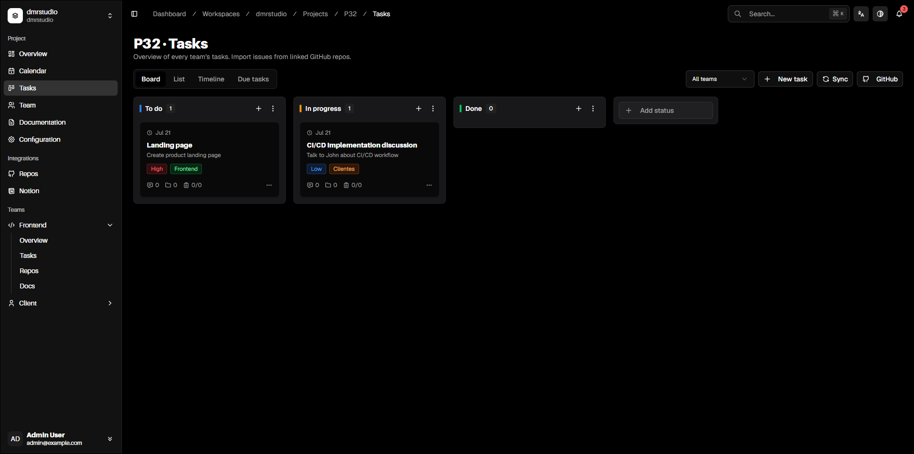Click the Frontend team tag
The height and width of the screenshot is (454, 914).
pos(186,169)
